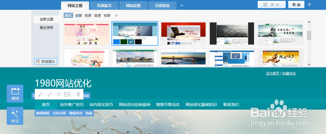The image size is (326, 134).
Task: Choose the green-header building theme thumbnail
Action: point(135,58)
